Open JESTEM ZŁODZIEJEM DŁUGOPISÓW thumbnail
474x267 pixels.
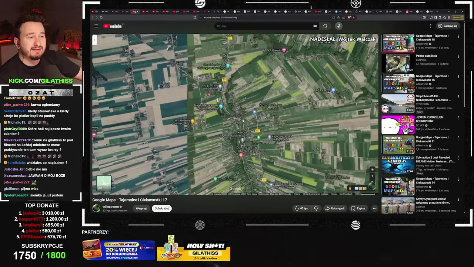tap(398, 125)
